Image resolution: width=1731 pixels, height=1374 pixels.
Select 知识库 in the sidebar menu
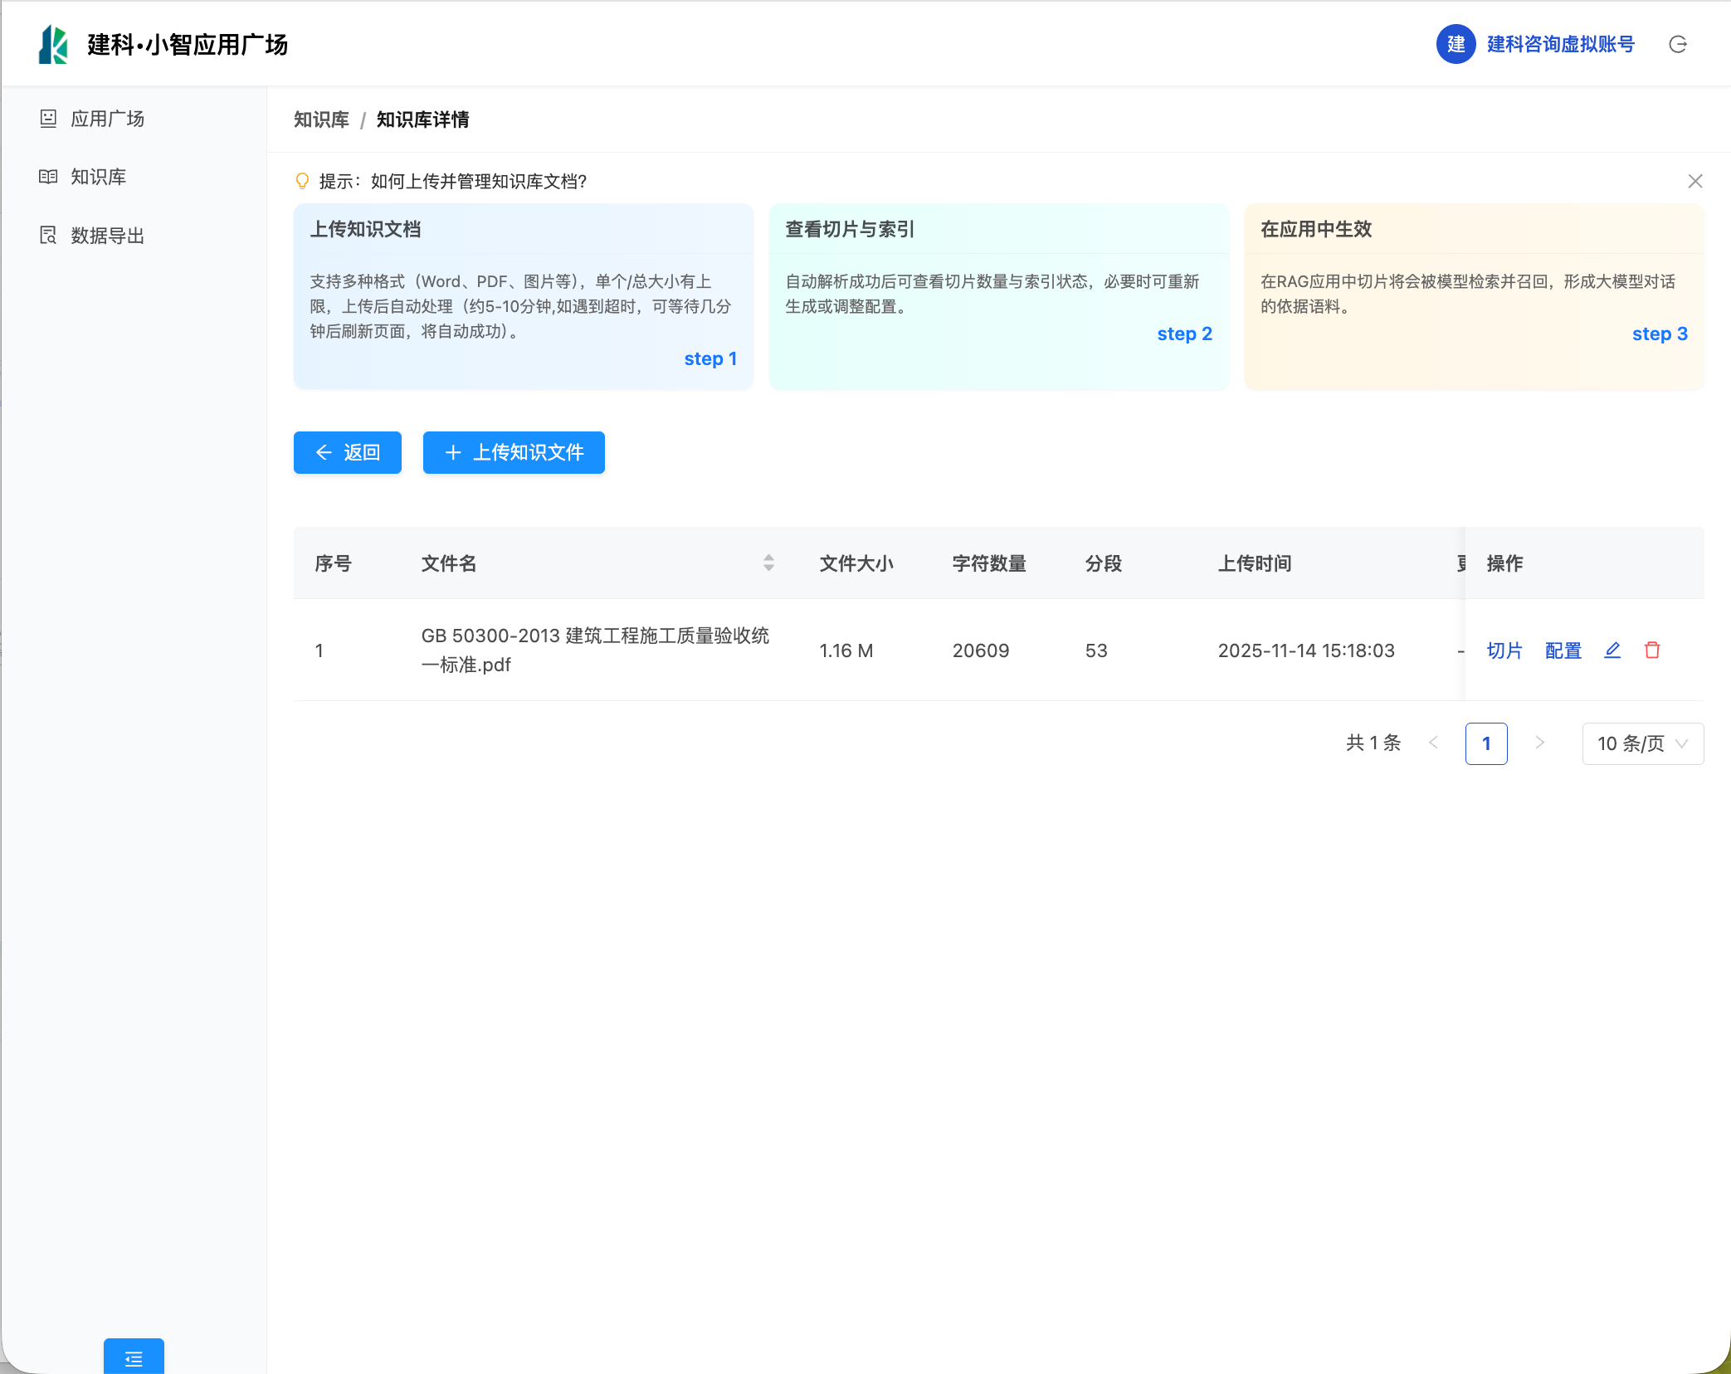click(98, 177)
